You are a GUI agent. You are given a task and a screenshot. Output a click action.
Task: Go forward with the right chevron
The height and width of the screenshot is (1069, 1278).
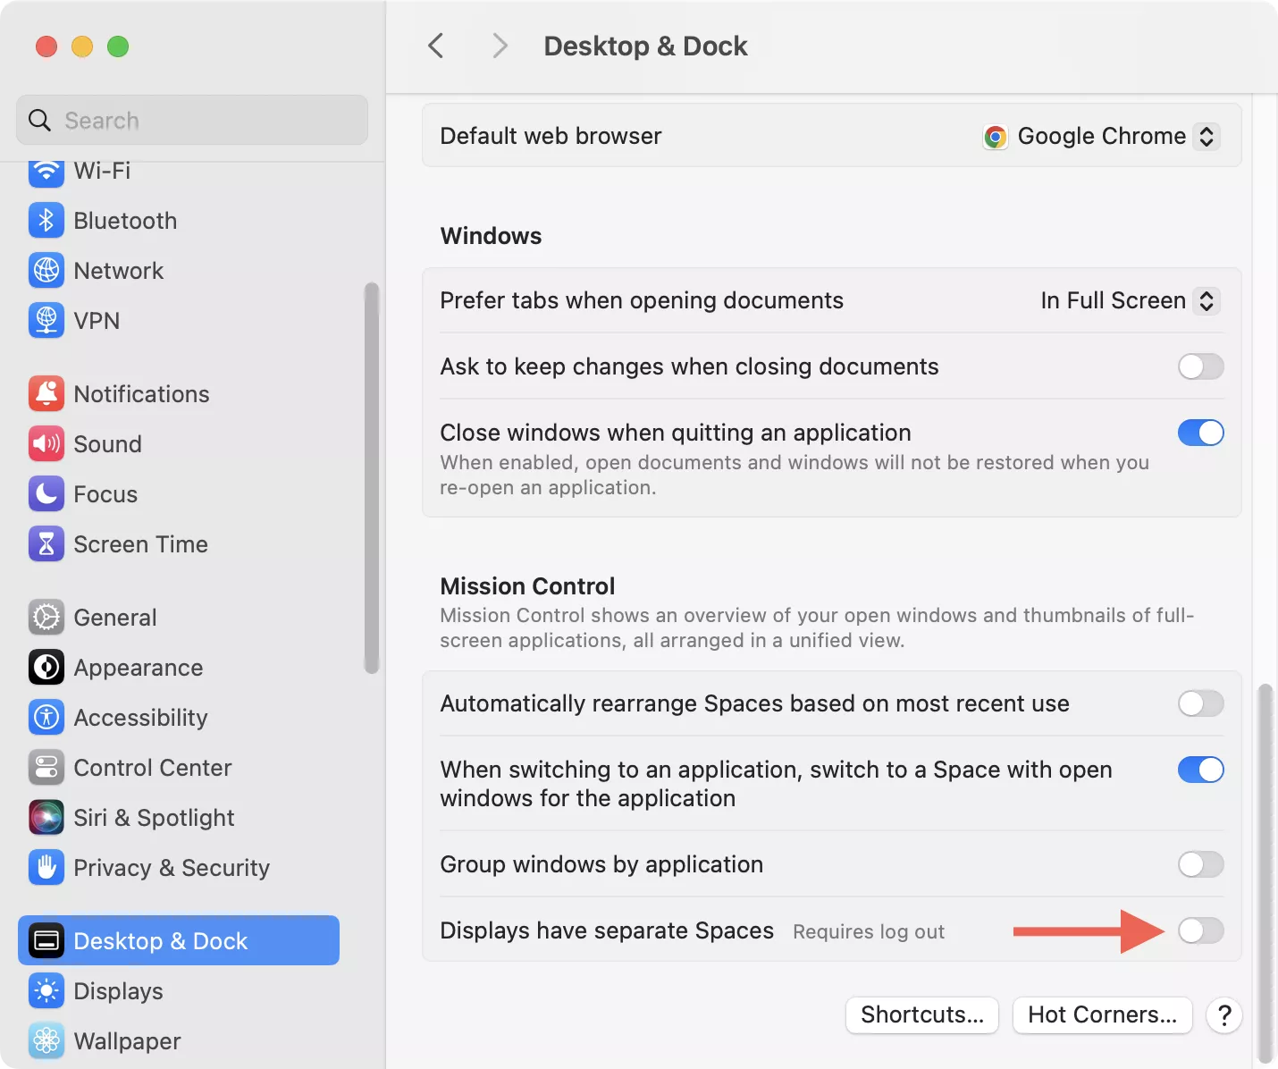(x=500, y=46)
